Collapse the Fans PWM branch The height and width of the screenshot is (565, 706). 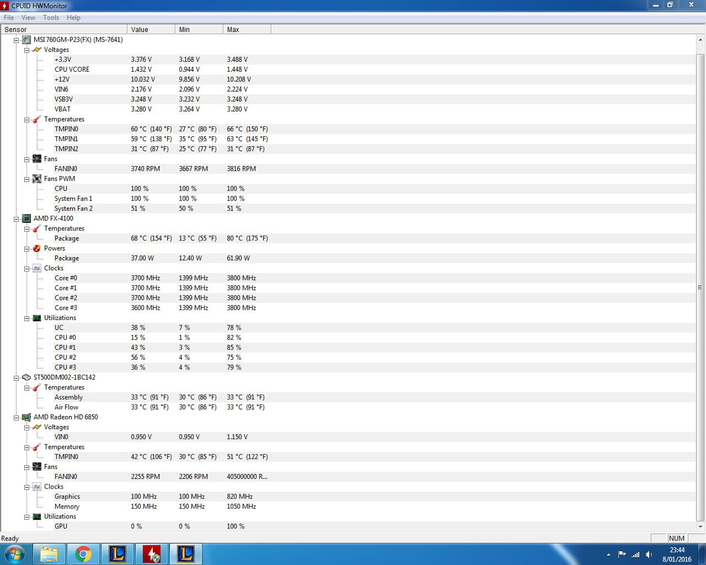pos(26,179)
